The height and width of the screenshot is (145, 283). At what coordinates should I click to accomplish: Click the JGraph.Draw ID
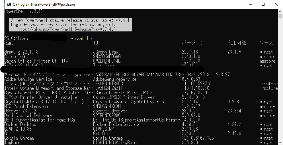pos(106,52)
